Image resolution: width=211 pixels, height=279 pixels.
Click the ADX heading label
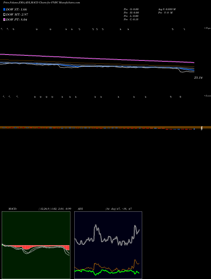tap(80, 209)
